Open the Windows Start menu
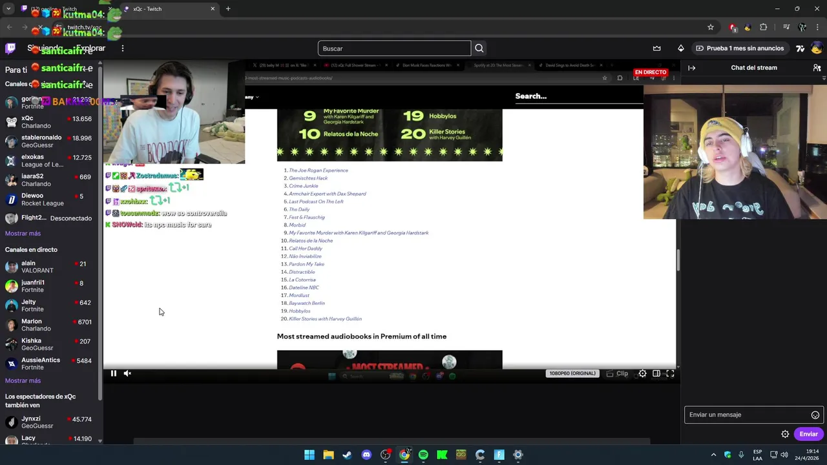Viewport: 827px width, 465px height. [x=309, y=455]
